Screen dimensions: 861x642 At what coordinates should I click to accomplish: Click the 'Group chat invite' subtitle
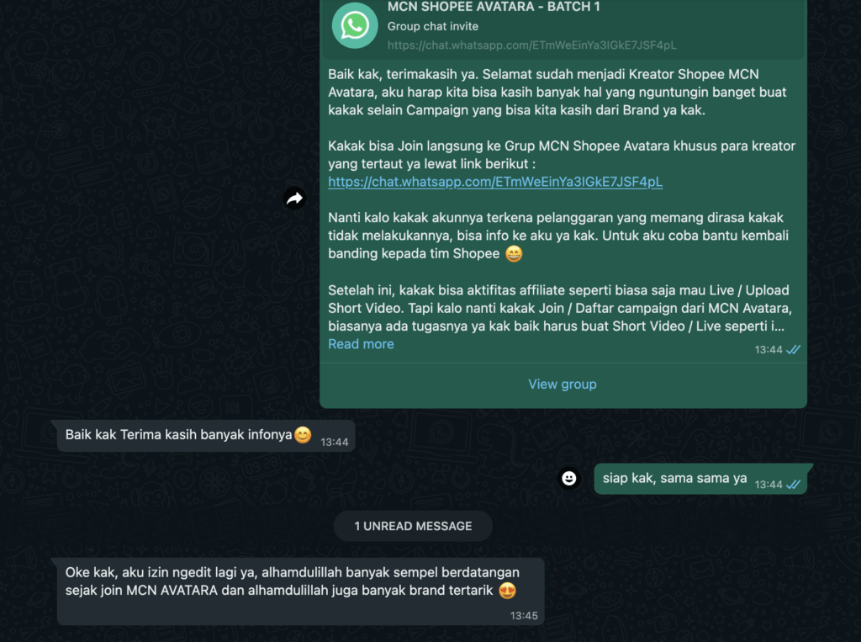click(433, 26)
